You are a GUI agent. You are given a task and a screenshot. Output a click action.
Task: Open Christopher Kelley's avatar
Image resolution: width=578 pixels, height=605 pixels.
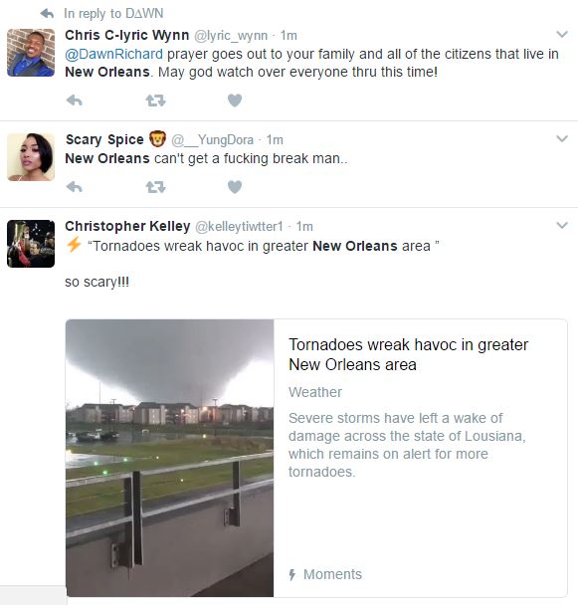tap(31, 244)
